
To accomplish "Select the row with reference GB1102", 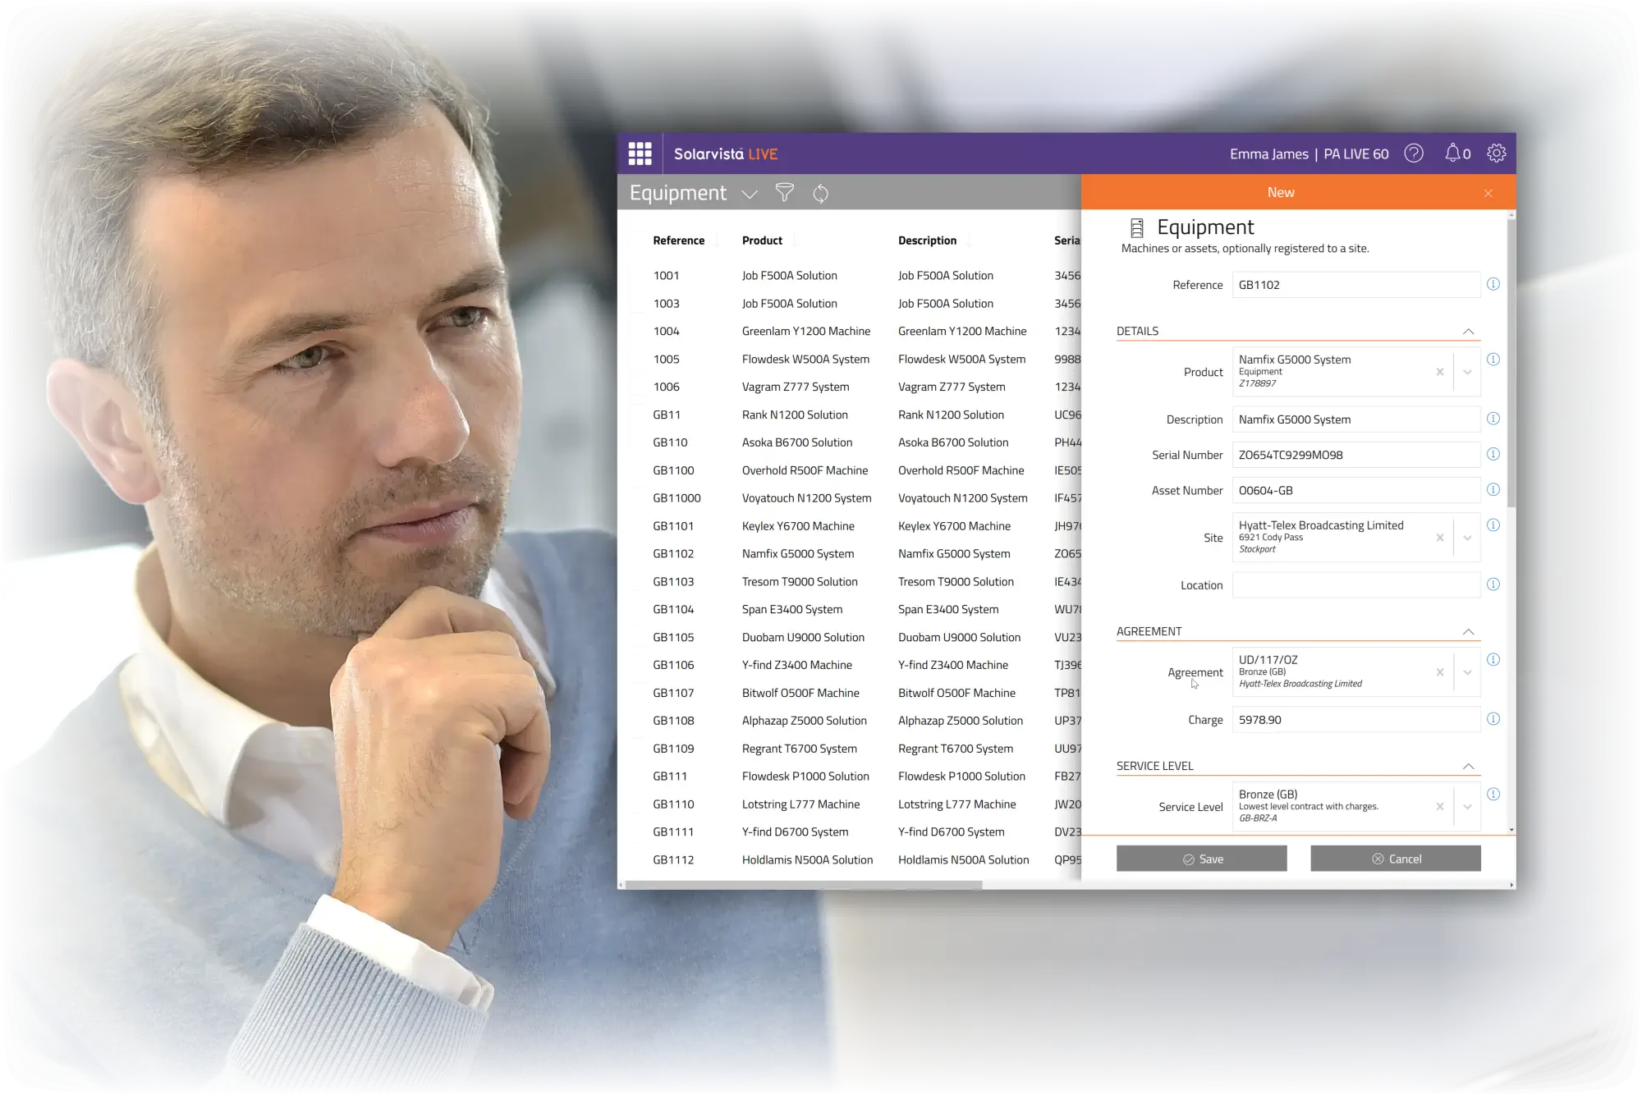I will point(850,554).
